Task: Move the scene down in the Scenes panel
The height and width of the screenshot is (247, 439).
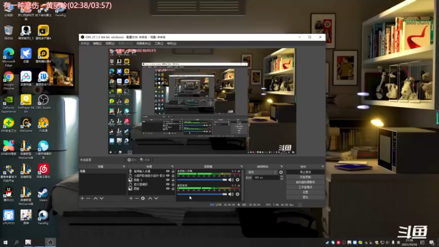Action: pos(102,198)
